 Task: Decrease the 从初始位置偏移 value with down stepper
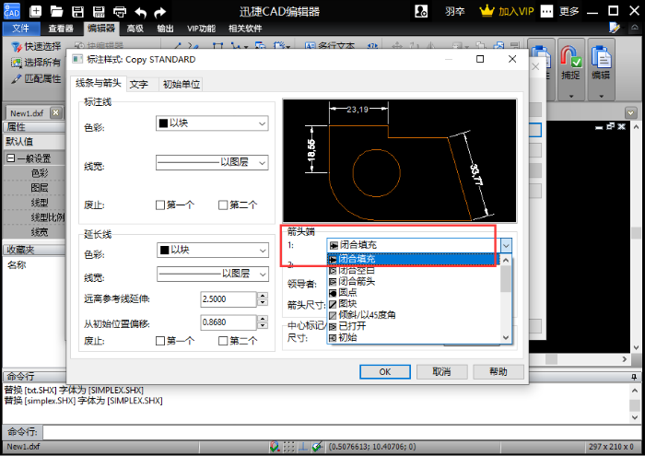pyautogui.click(x=263, y=326)
